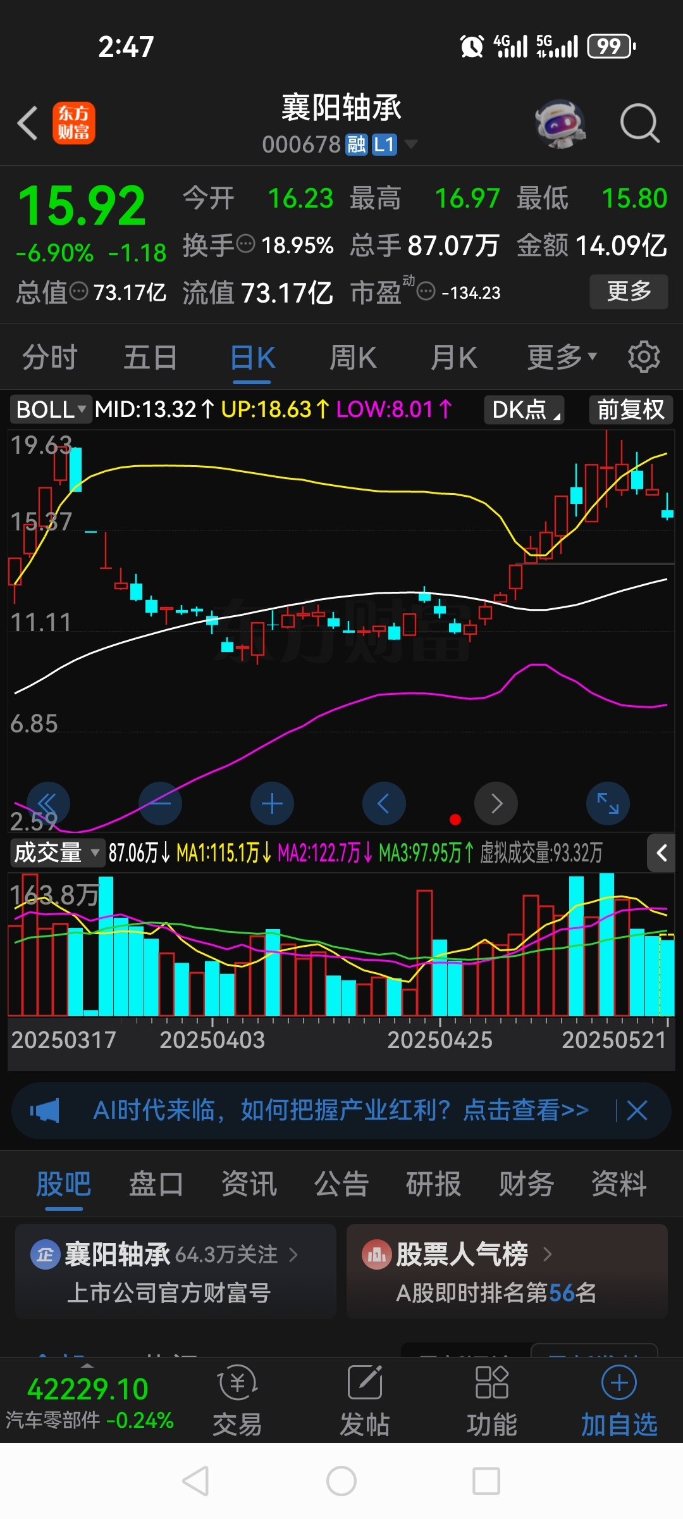Write a post via 发帖

(365, 1401)
